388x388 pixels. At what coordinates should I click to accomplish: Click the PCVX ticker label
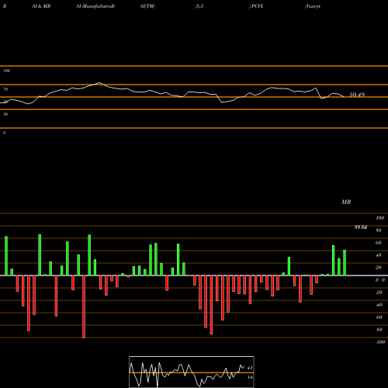tap(257, 6)
